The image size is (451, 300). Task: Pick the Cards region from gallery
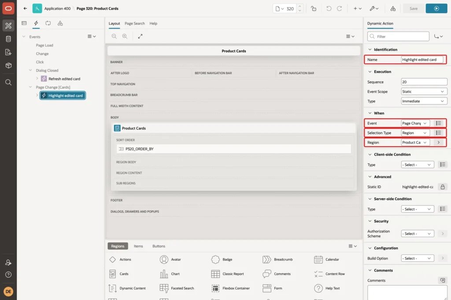(119, 274)
